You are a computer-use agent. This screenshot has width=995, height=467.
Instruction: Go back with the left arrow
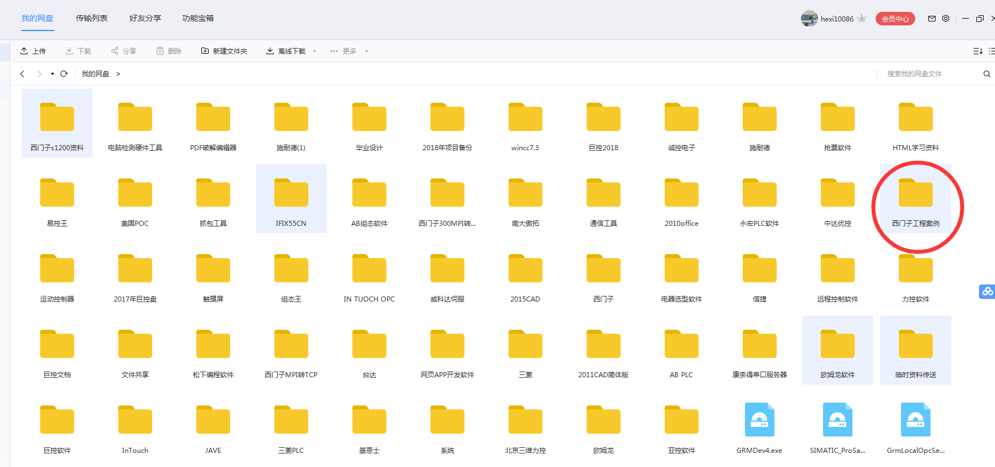22,74
